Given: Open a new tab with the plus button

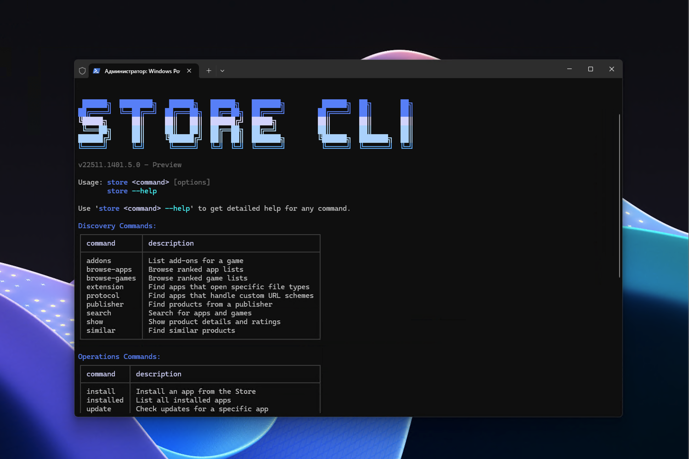Looking at the screenshot, I should pos(209,71).
